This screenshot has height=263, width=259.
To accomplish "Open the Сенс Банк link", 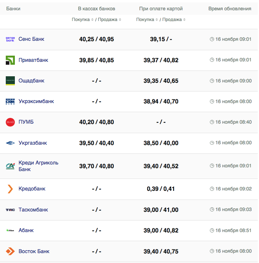I will tap(31, 39).
